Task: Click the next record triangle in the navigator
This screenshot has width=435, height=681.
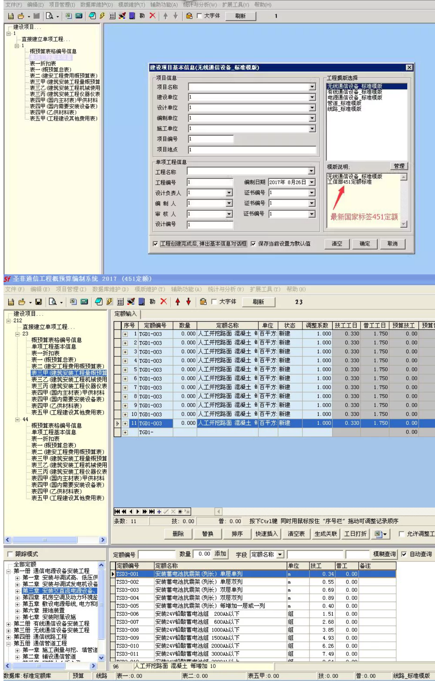Action: coord(138,512)
